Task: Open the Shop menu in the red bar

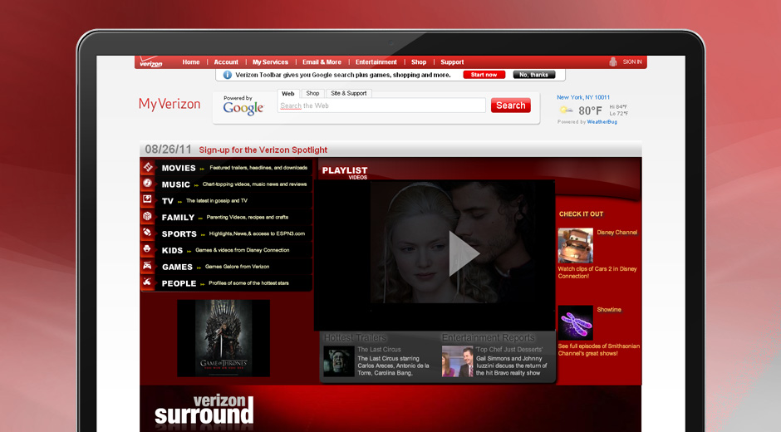Action: pos(419,62)
